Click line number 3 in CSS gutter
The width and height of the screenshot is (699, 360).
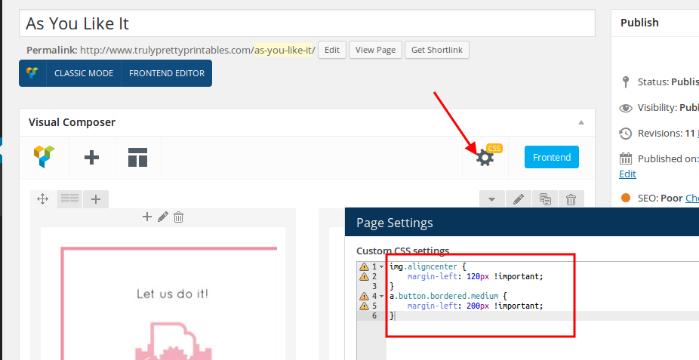(374, 286)
